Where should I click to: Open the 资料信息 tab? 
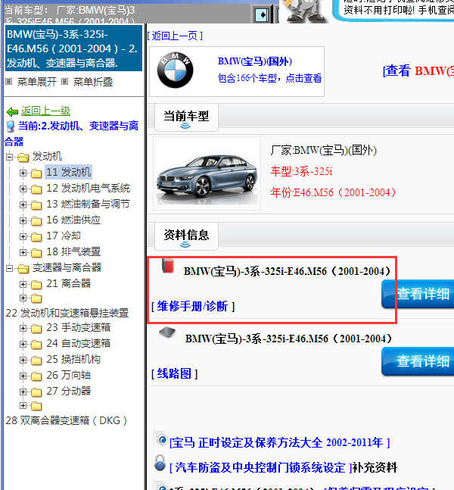coord(186,236)
